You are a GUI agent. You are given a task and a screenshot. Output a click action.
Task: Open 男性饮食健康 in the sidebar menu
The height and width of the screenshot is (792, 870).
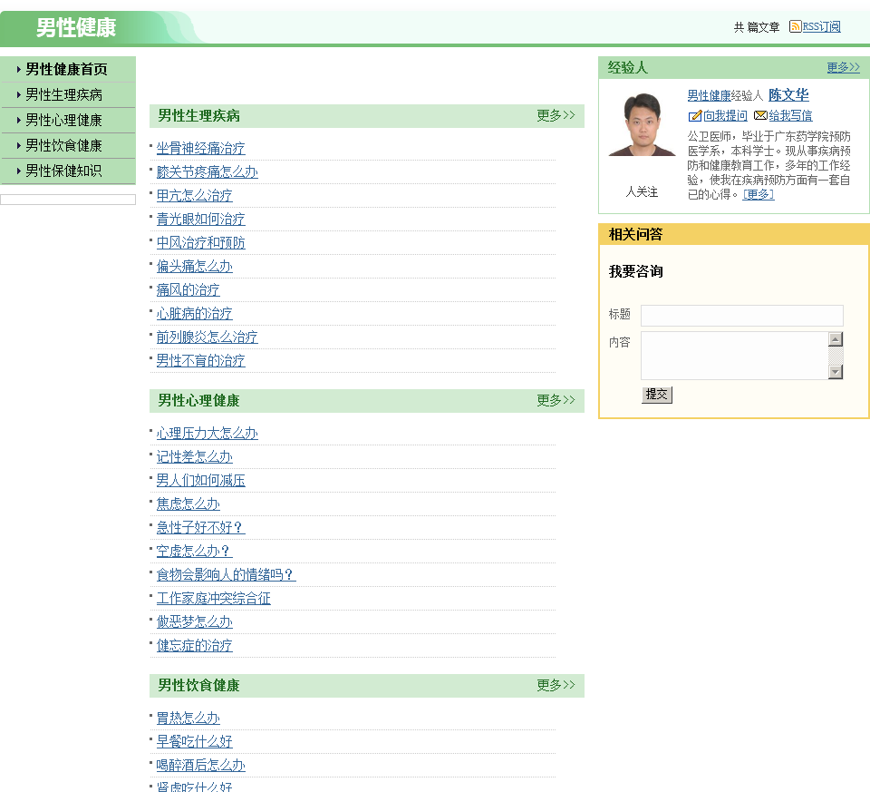click(63, 145)
